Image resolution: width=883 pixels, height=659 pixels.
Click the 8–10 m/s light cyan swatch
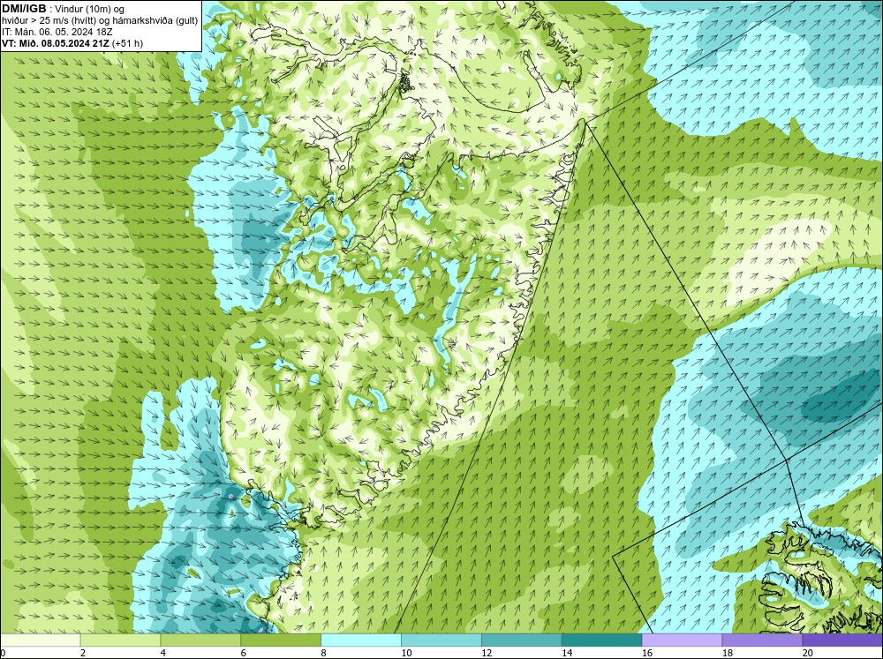click(361, 640)
